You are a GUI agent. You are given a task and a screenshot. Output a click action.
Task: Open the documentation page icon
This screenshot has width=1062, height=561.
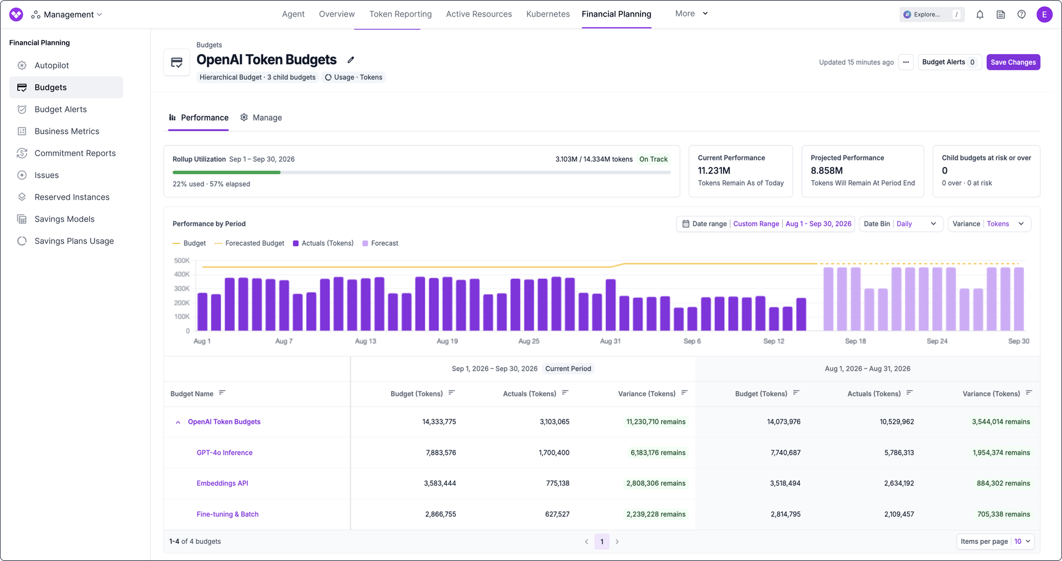(x=1001, y=14)
